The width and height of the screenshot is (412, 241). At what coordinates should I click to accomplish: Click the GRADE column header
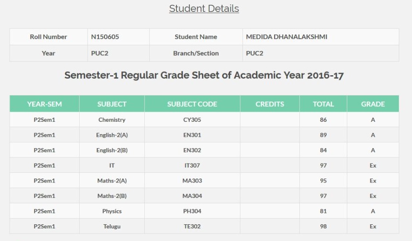(373, 104)
